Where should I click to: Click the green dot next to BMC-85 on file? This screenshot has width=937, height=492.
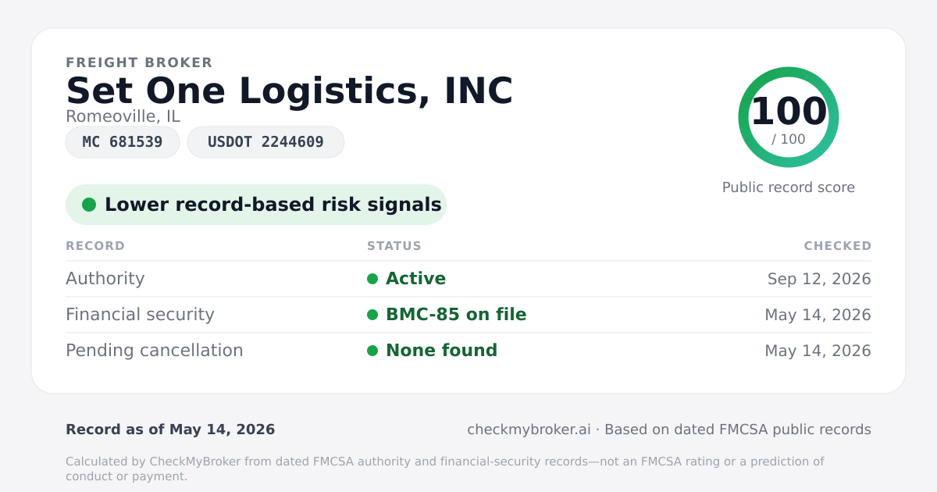point(372,315)
